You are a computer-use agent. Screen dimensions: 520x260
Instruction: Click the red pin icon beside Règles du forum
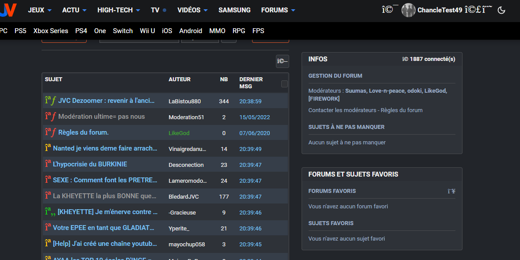click(x=50, y=133)
